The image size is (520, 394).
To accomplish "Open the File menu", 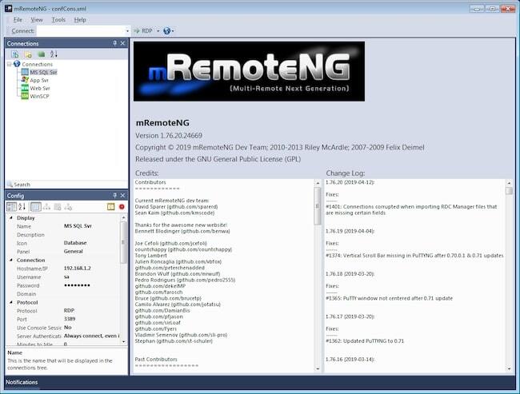I will 18,20.
